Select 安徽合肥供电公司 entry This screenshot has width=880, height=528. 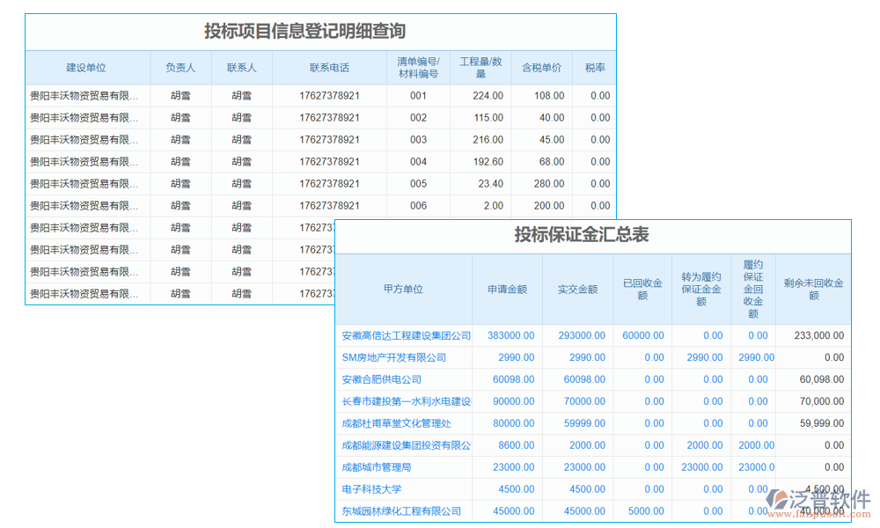pyautogui.click(x=405, y=379)
